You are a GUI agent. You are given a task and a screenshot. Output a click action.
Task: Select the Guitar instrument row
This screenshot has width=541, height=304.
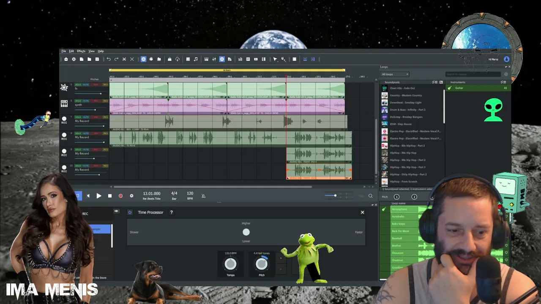point(478,88)
